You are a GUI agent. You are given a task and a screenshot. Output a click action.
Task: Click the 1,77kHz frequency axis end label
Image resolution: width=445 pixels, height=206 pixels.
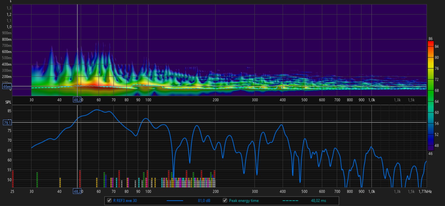click(425, 192)
